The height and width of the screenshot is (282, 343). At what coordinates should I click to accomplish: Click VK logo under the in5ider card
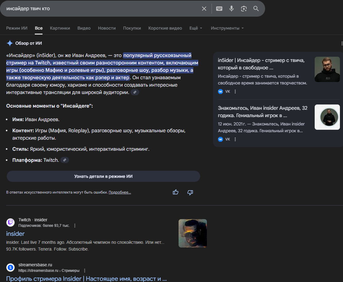point(220,92)
